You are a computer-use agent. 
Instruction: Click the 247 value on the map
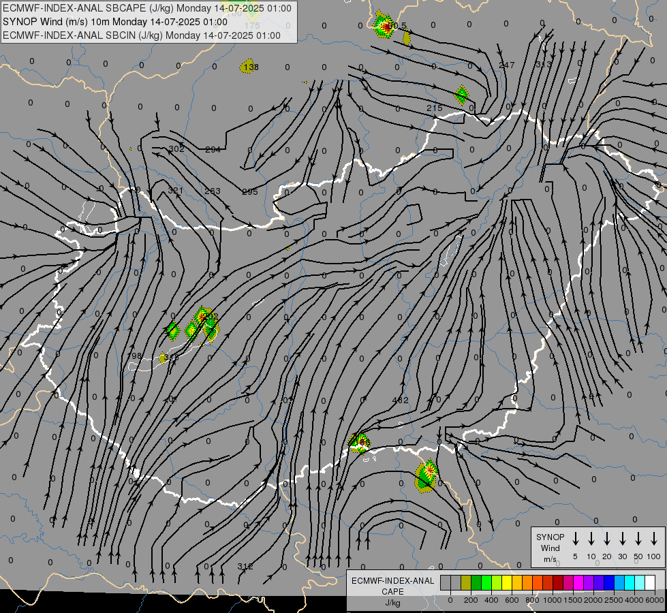click(507, 65)
